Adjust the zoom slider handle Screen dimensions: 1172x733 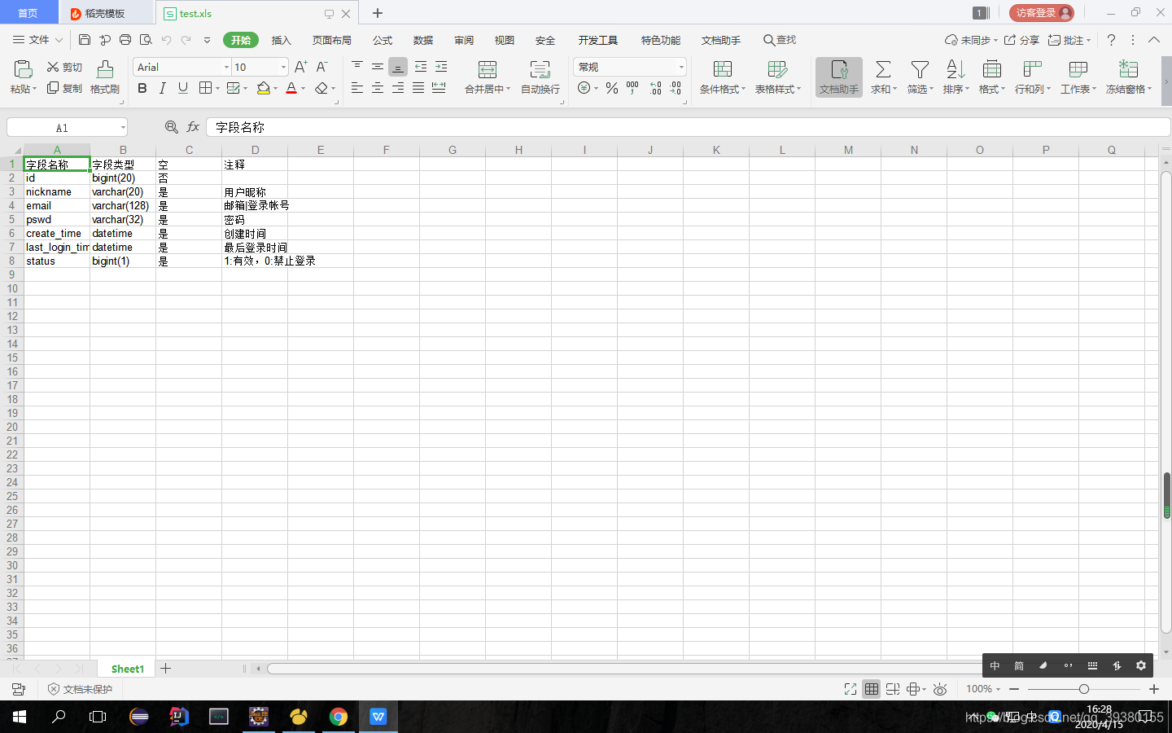point(1084,689)
